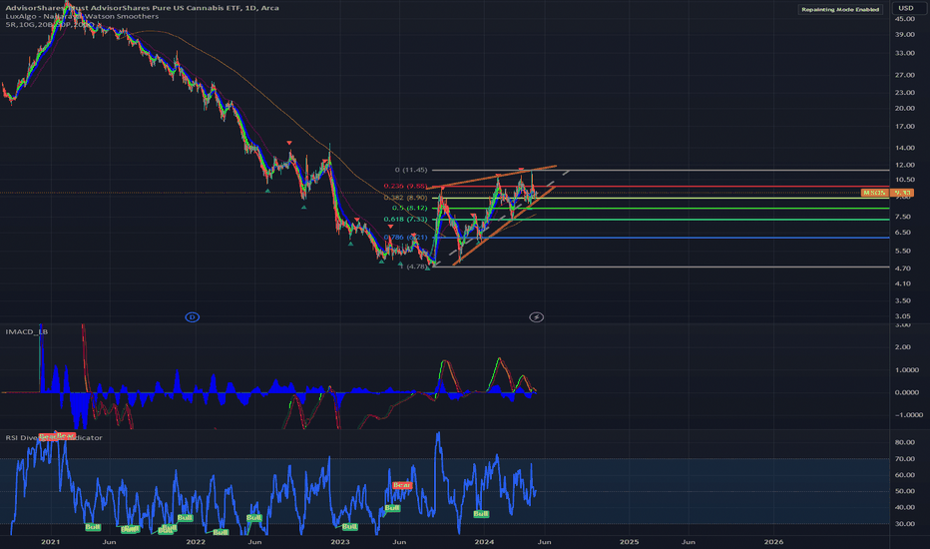Click the 2026 label on the time axis

(773, 542)
